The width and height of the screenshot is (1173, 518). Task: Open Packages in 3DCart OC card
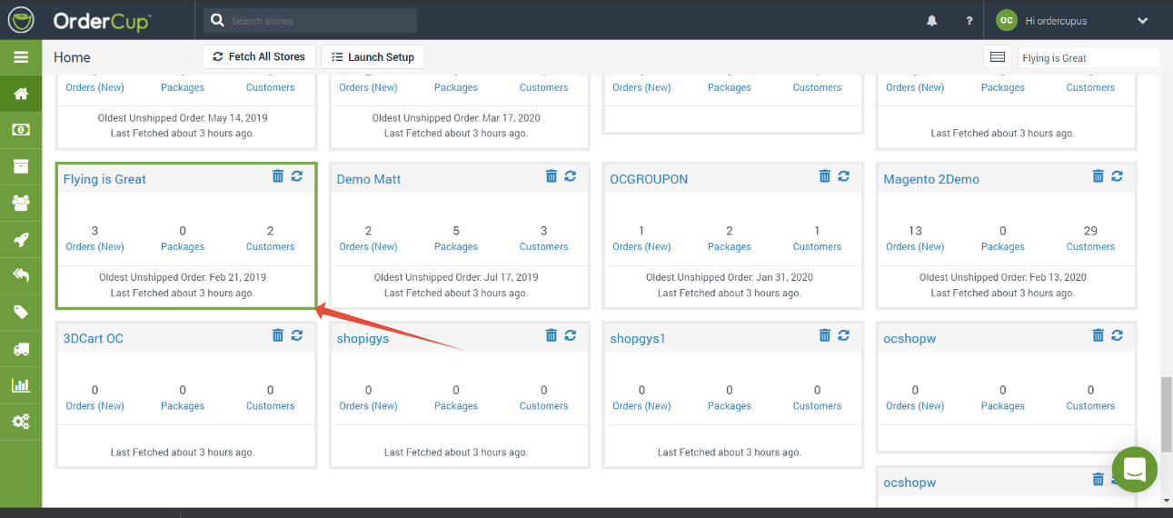pos(183,405)
